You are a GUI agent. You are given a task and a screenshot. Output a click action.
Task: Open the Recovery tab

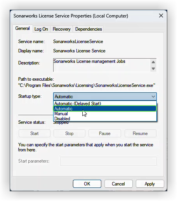62,29
